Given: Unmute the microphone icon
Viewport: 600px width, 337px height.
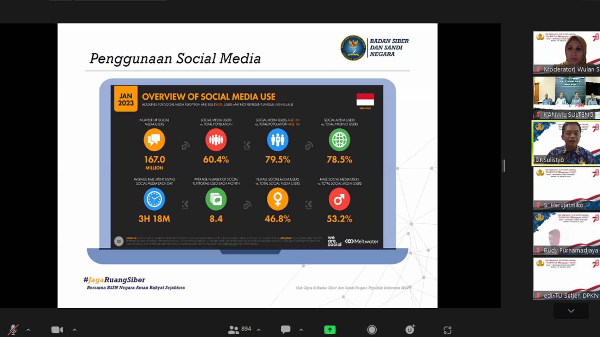Looking at the screenshot, I should (x=13, y=330).
